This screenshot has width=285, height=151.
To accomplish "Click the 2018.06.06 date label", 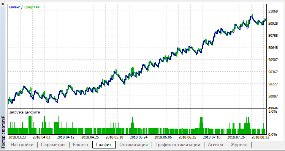I will (x=163, y=137).
